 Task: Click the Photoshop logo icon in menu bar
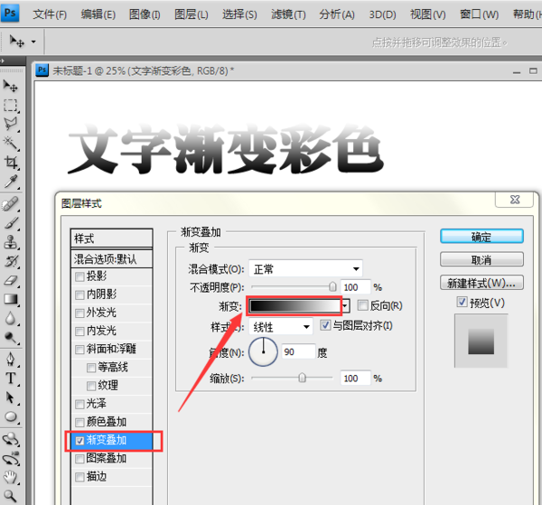tap(10, 14)
